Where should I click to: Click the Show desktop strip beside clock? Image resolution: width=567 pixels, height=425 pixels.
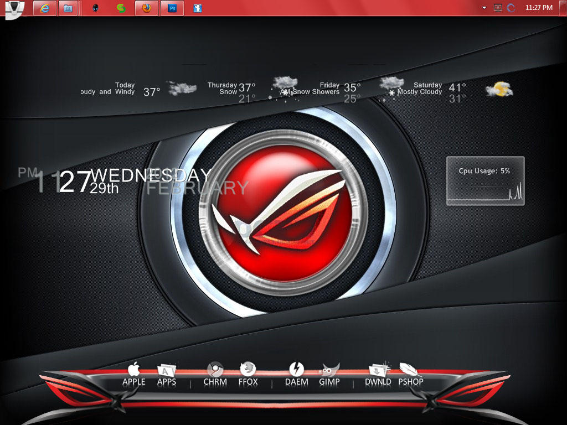click(563, 8)
